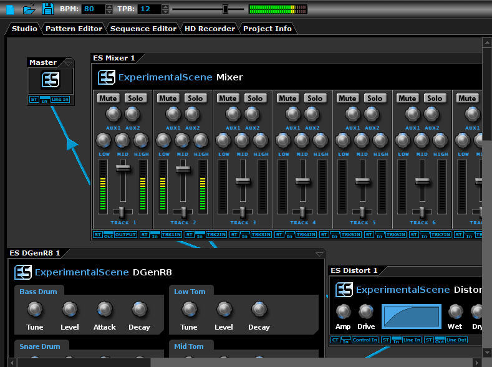Screen dimensions: 492x367
Task: Select the Snare Drum section label
Action: [x=40, y=346]
